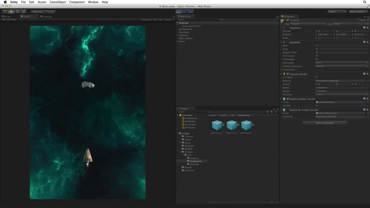Screen dimensions: 370x208
Task: Open the Models folder
Action: click(x=188, y=149)
